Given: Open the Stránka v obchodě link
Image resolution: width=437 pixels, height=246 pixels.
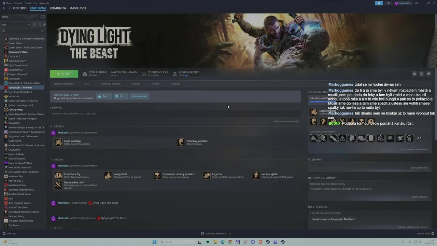Looking at the screenshot, I should (x=64, y=84).
